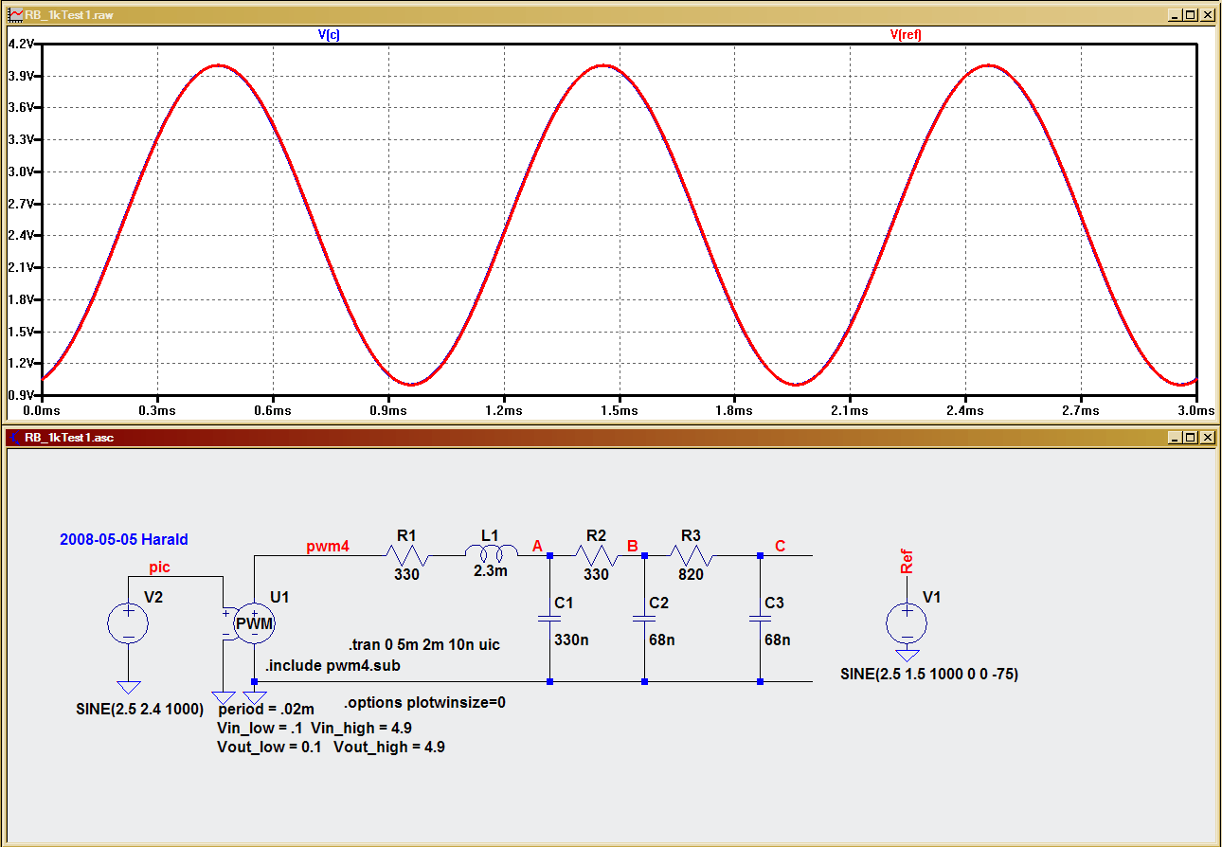Select inductor L1 in the schematic
This screenshot has height=847, width=1222.
click(490, 553)
